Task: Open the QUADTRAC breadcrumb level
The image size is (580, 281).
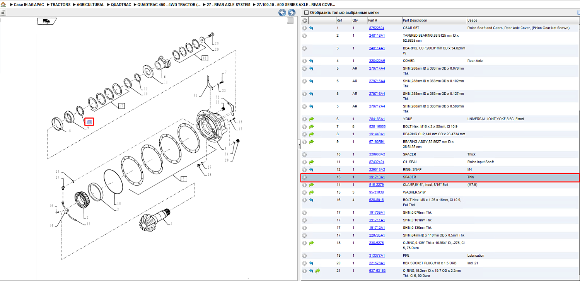Action: coord(121,5)
